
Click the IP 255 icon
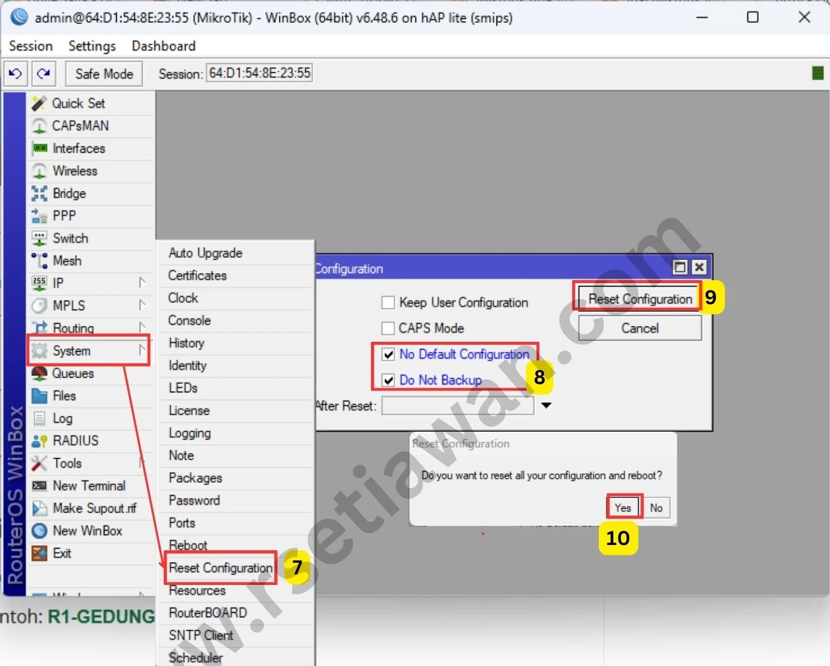[x=39, y=283]
